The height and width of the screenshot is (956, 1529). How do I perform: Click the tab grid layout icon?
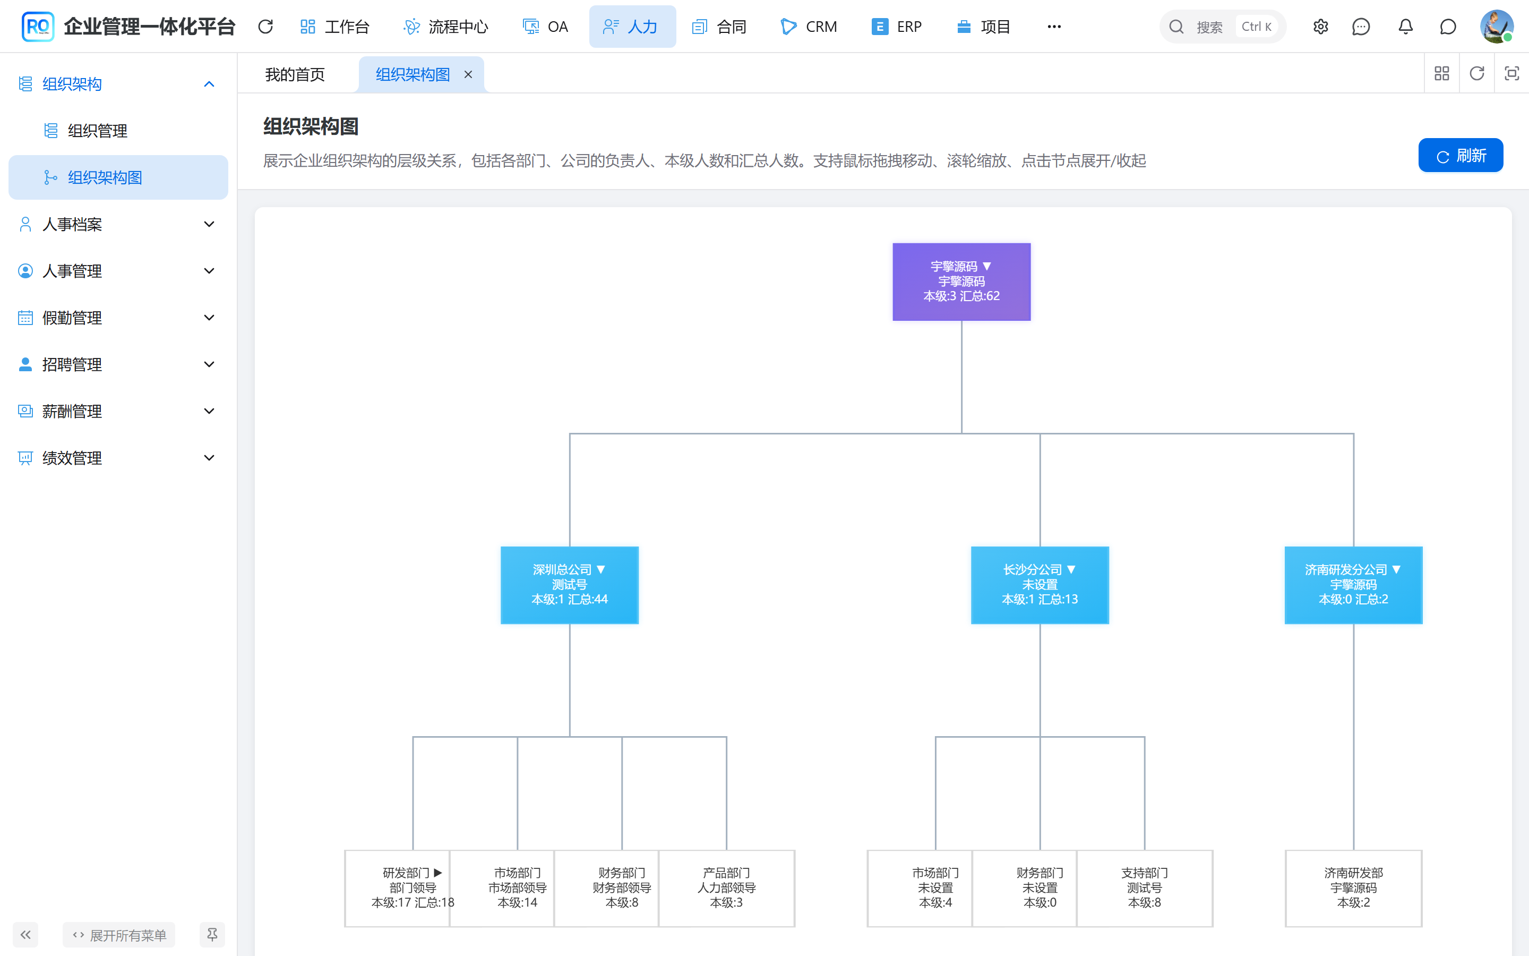tap(1442, 73)
